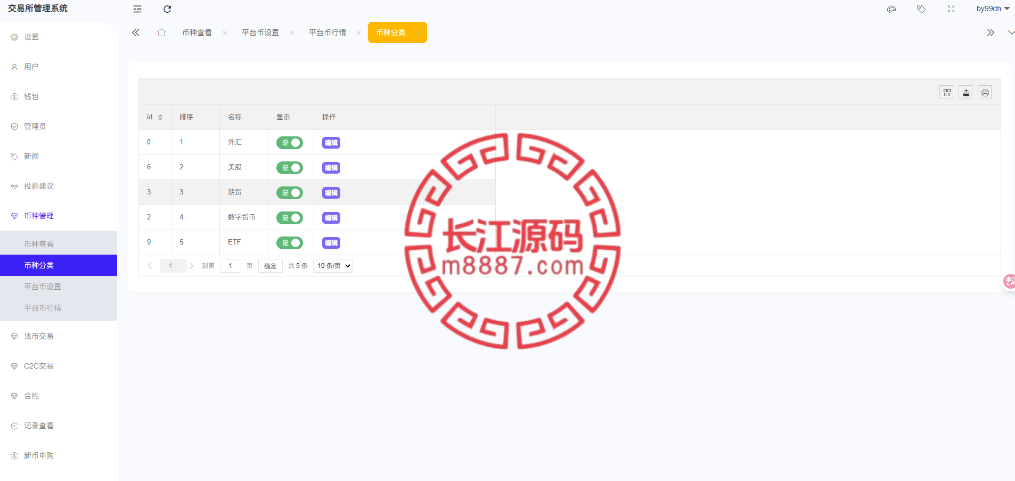Image resolution: width=1015 pixels, height=481 pixels.
Task: Click the next page arrow
Action: click(191, 266)
